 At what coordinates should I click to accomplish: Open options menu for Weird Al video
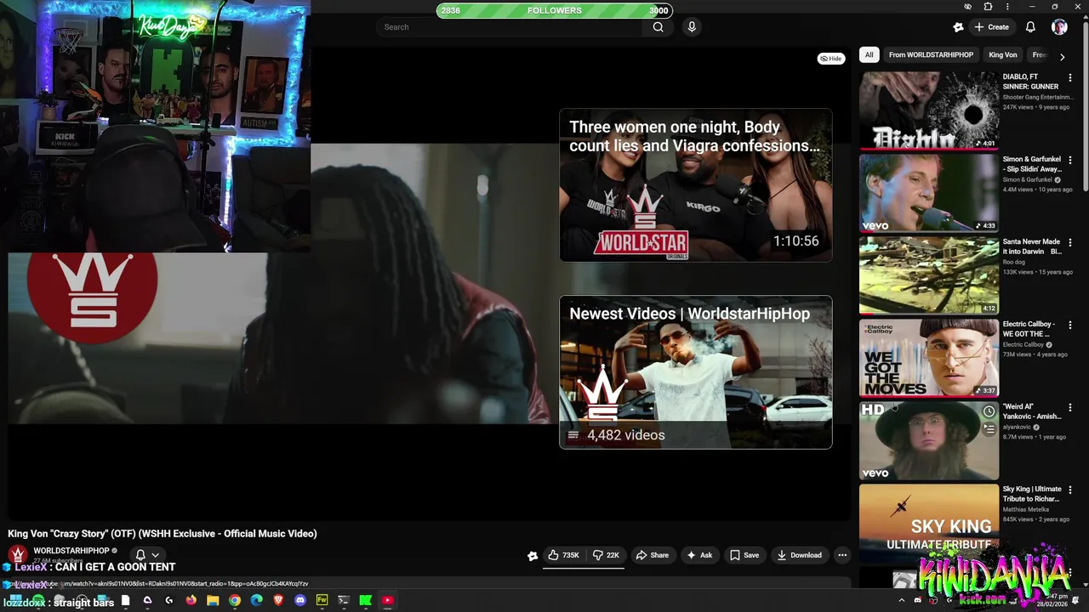(1070, 407)
